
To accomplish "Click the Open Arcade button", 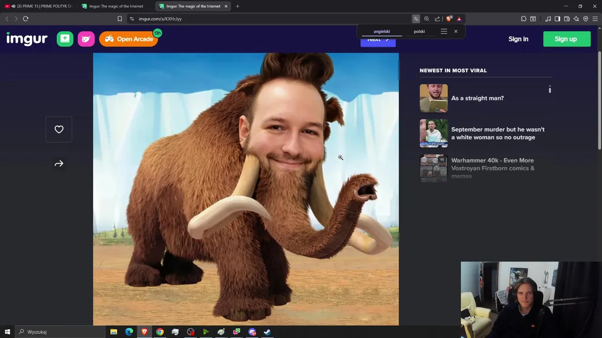I will (128, 39).
